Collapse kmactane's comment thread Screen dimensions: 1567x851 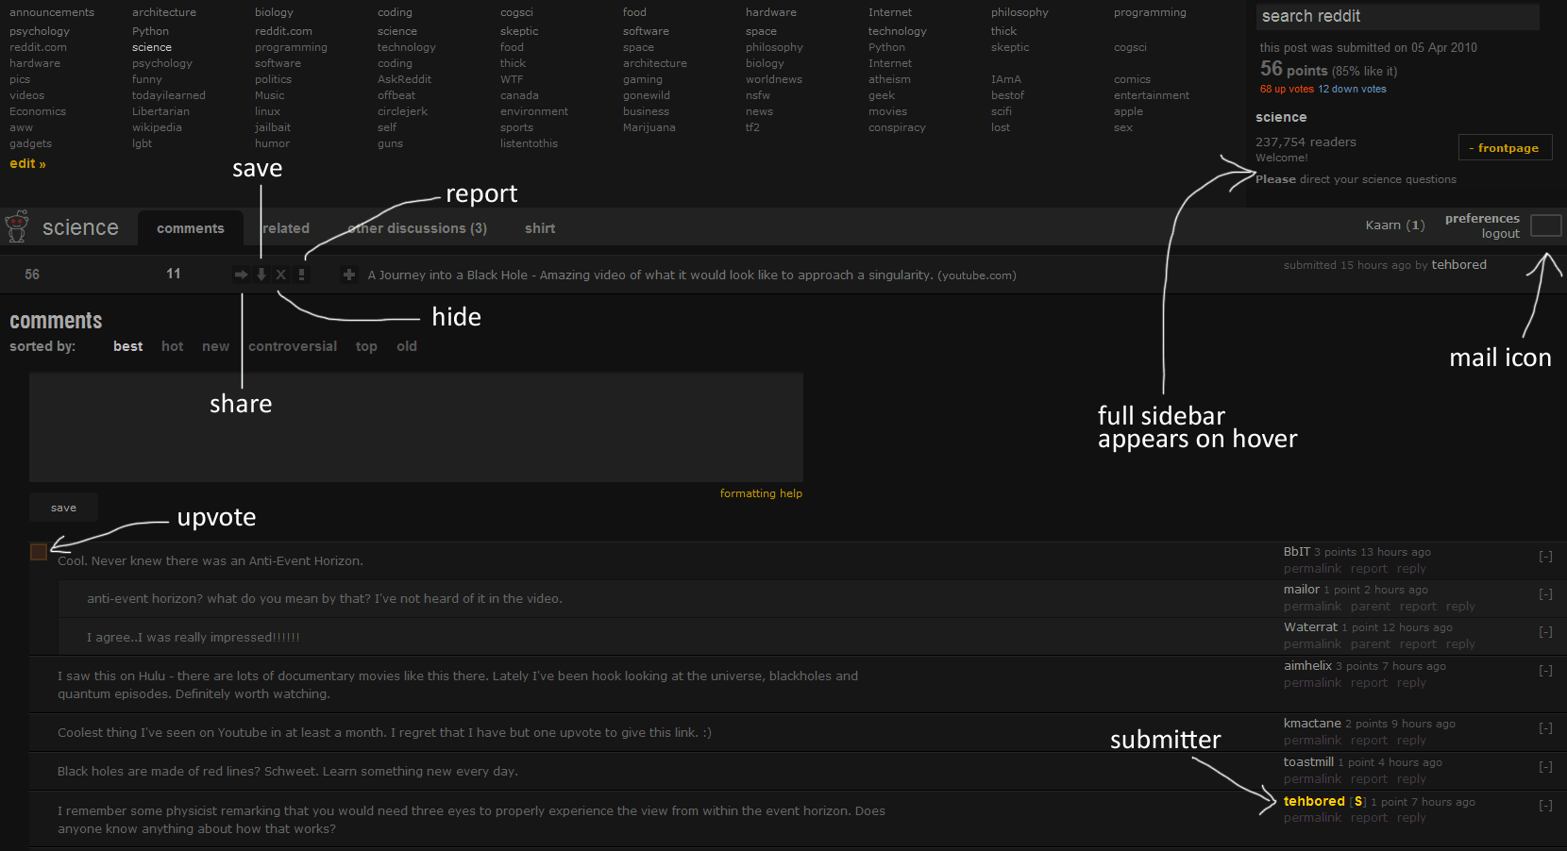[x=1545, y=727]
